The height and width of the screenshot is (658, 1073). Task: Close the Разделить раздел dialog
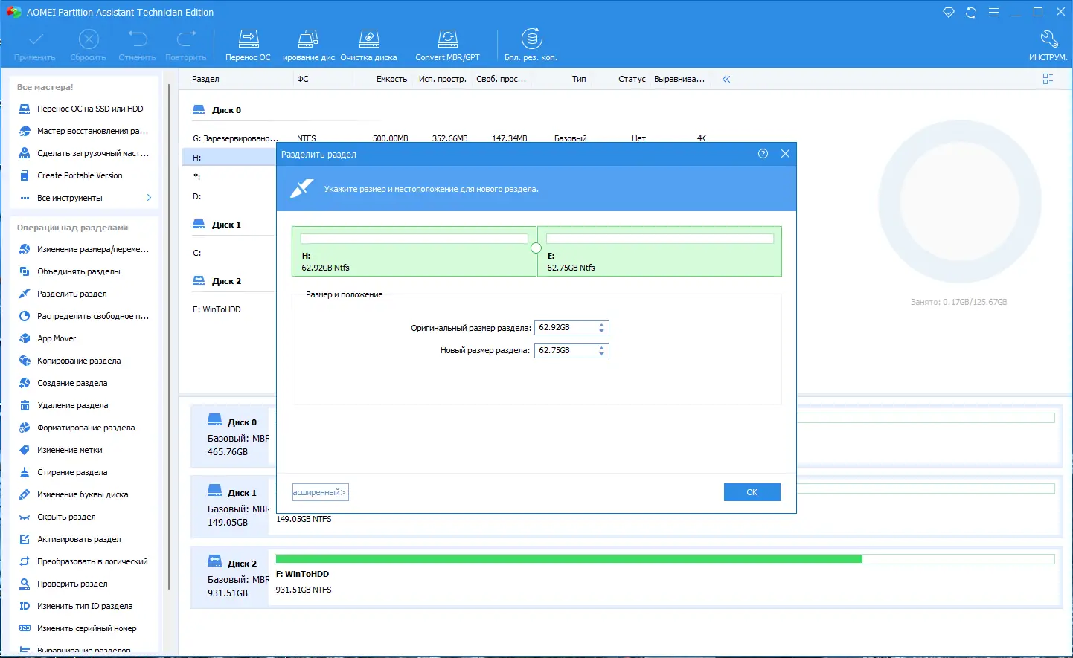tap(785, 154)
